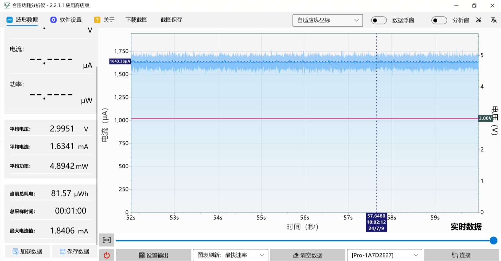Click the 截图保存 menu item

(172, 20)
